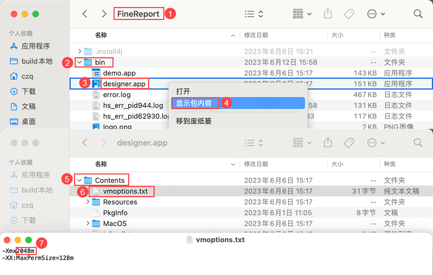Open build本地 folder in FineReport window sidebar
Screen dimensions: 433x275
pos(31,61)
